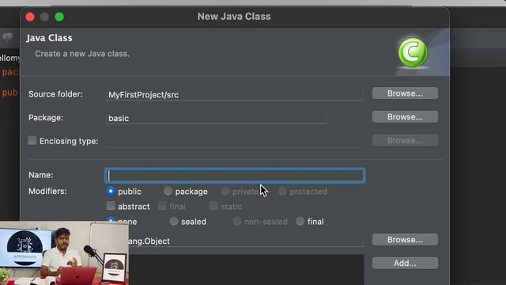
Task: Click the Add... interfaces button
Action: [405, 263]
